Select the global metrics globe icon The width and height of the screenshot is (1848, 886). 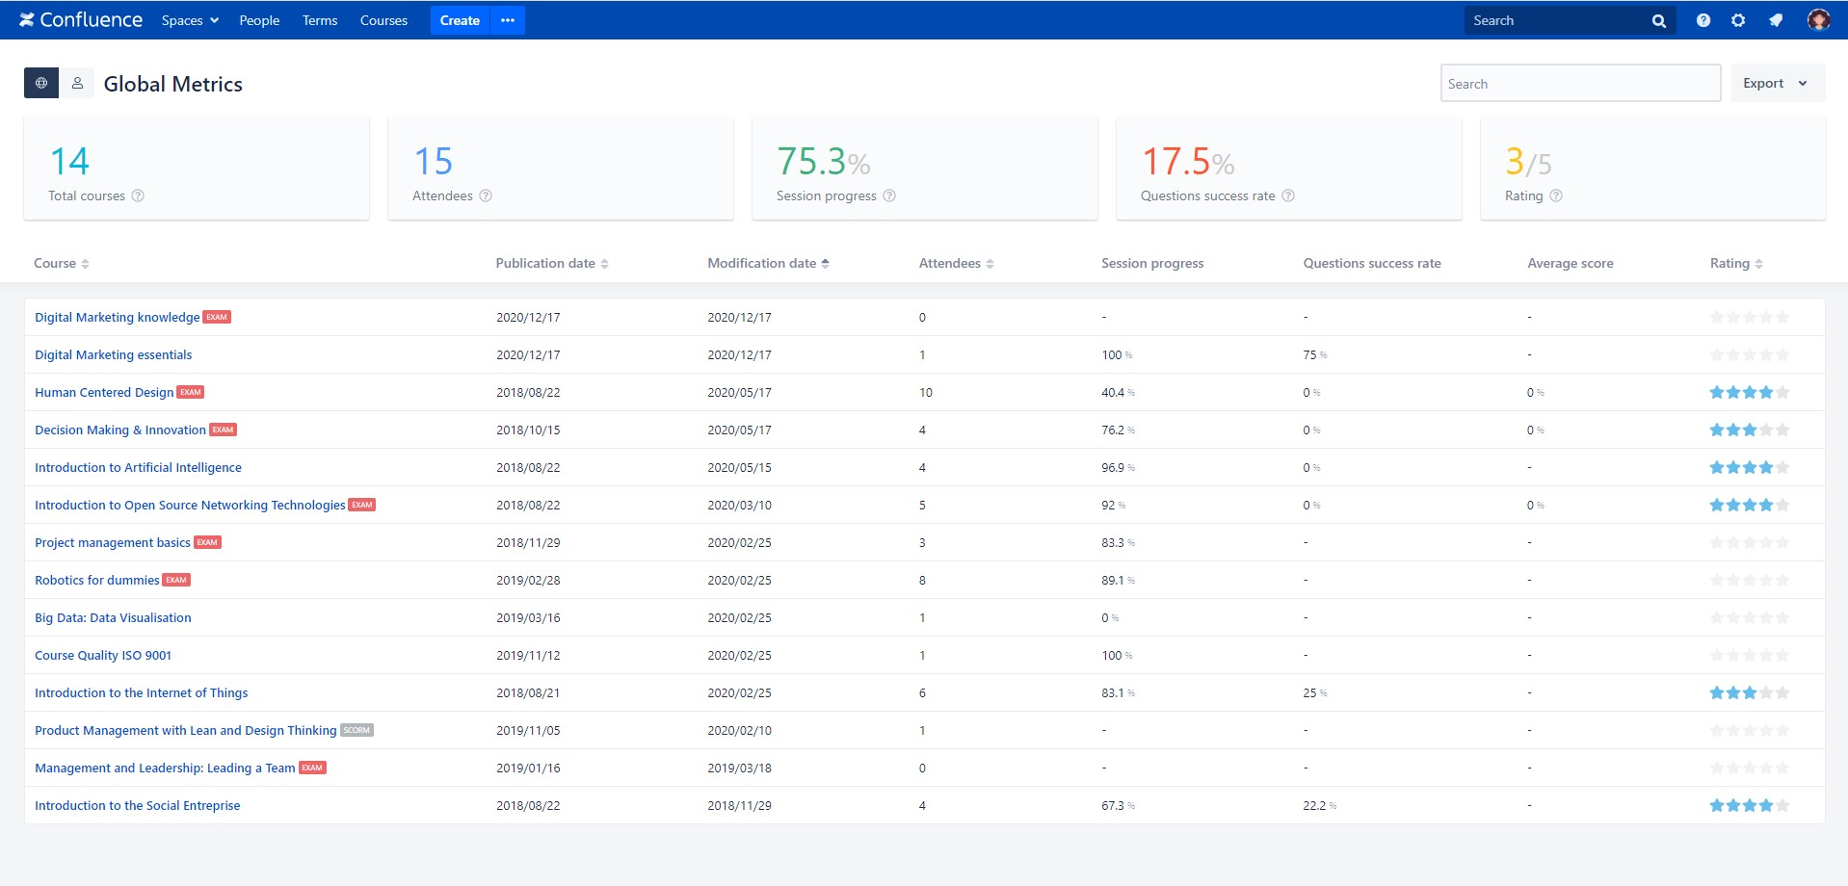pos(41,84)
